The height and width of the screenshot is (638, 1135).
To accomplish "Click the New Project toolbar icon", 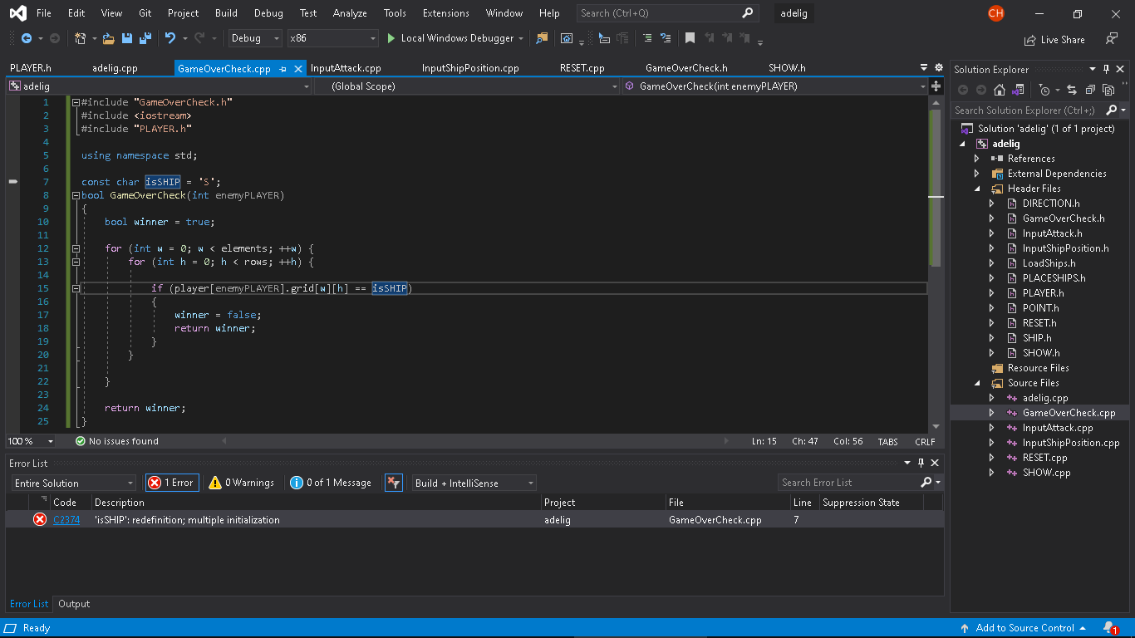I will tap(80, 38).
